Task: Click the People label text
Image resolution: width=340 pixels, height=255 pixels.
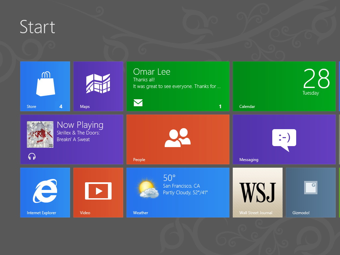Action: [139, 160]
